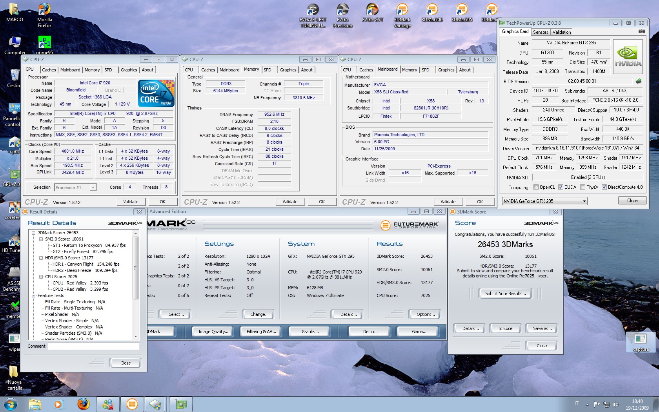The image size is (659, 412).
Task: Click the Options... button under Results
Action: point(426,314)
